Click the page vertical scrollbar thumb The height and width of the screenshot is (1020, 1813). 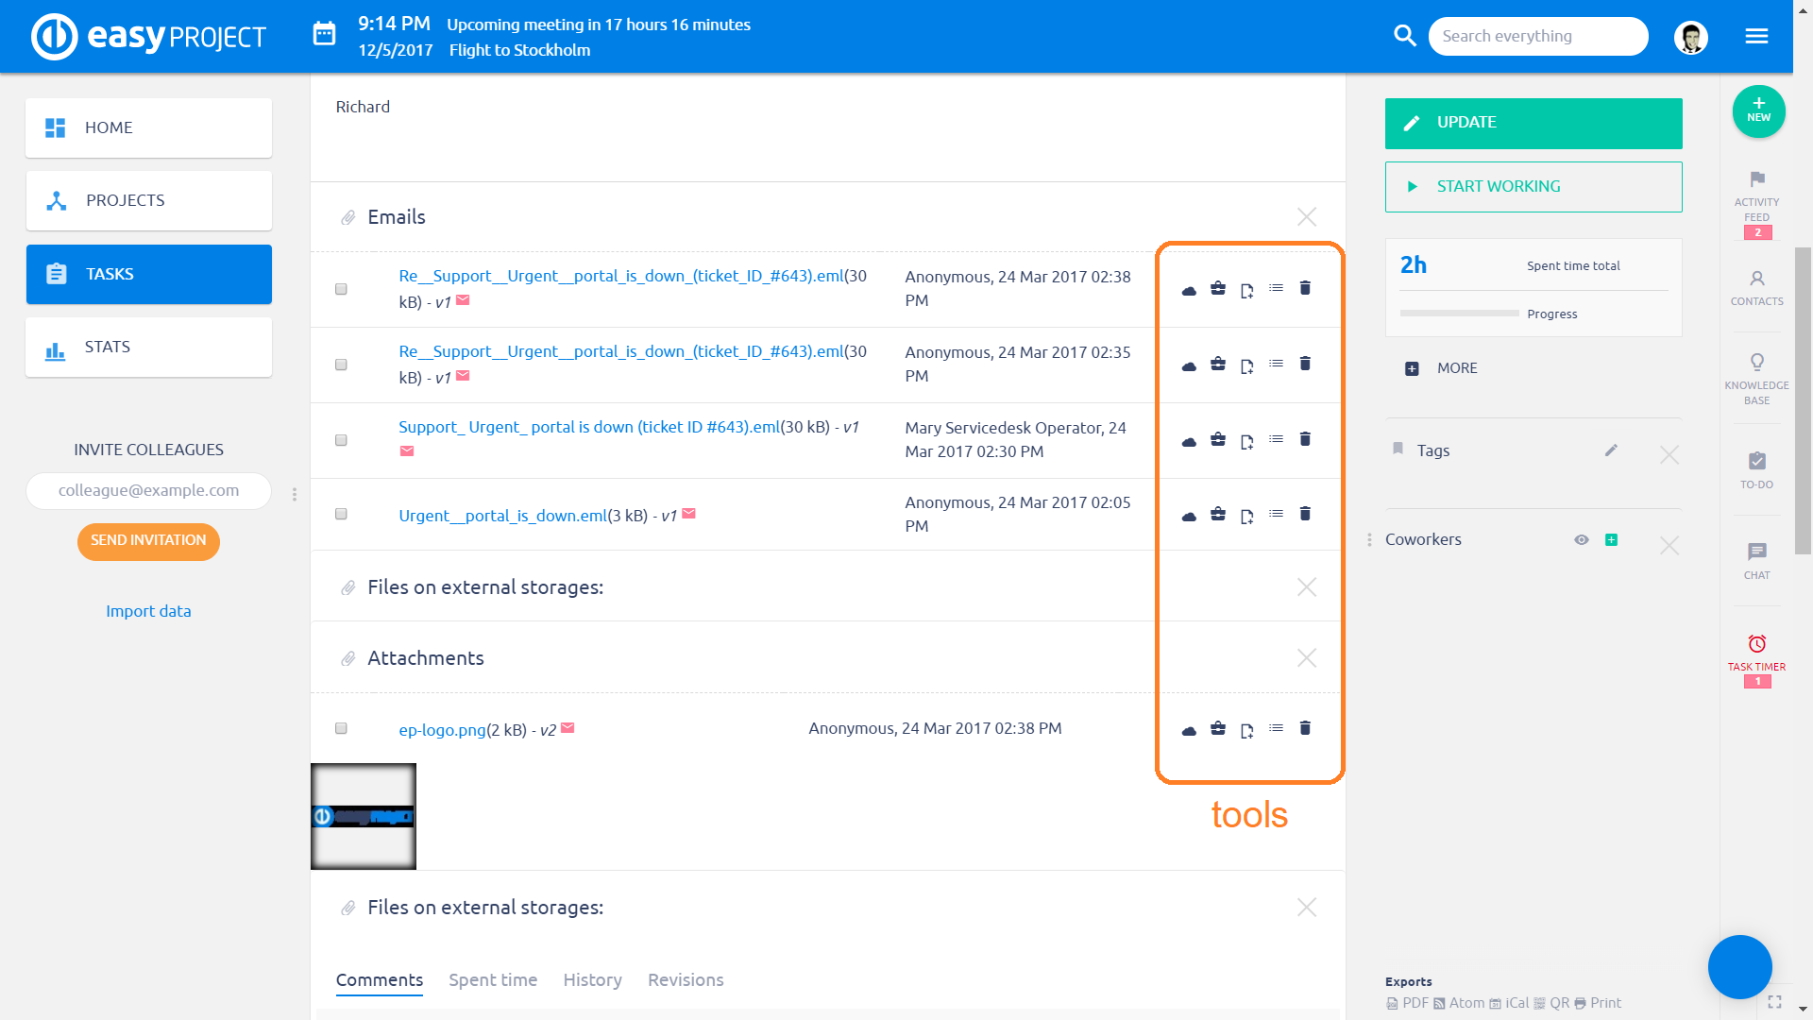pyautogui.click(x=1803, y=400)
